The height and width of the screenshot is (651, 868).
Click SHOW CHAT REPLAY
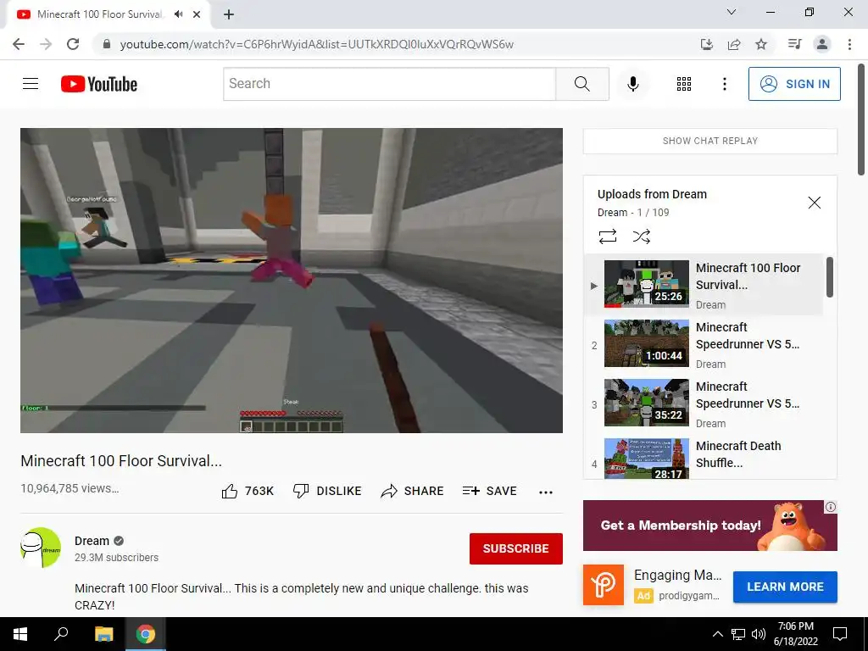(709, 141)
